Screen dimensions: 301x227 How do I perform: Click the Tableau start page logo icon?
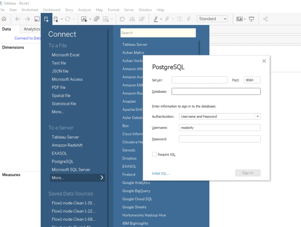pos(4,19)
